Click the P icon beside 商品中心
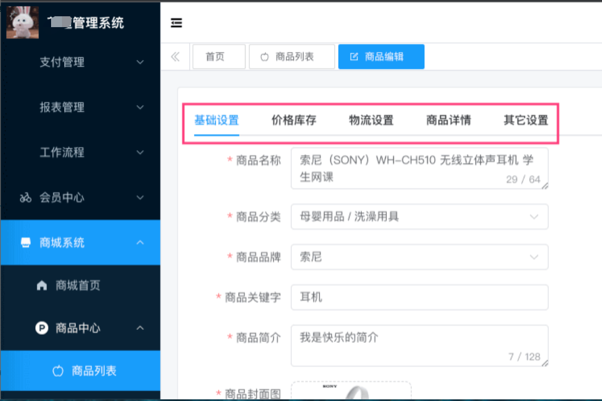Image resolution: width=602 pixels, height=401 pixels. 42,328
